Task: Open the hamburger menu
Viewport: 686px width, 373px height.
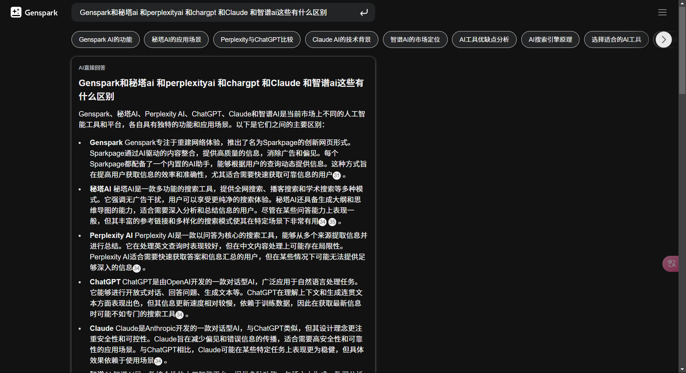Action: (662, 12)
